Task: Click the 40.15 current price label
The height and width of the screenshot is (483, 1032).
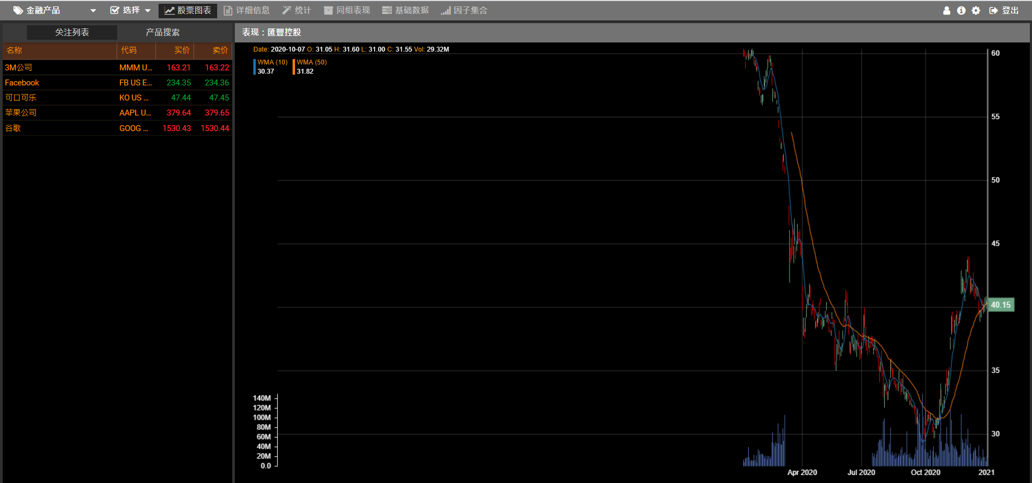Action: 1001,305
